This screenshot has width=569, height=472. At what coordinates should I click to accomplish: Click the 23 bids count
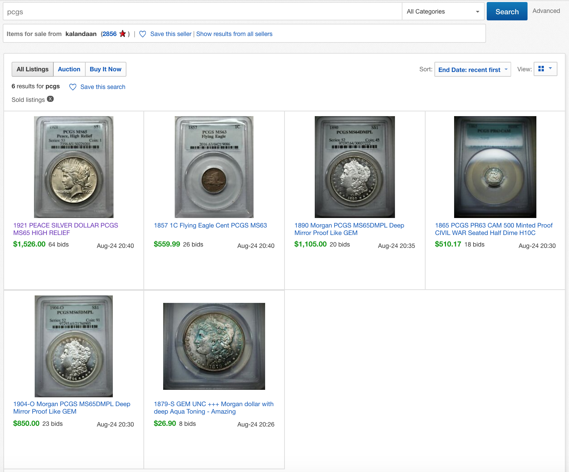52,424
